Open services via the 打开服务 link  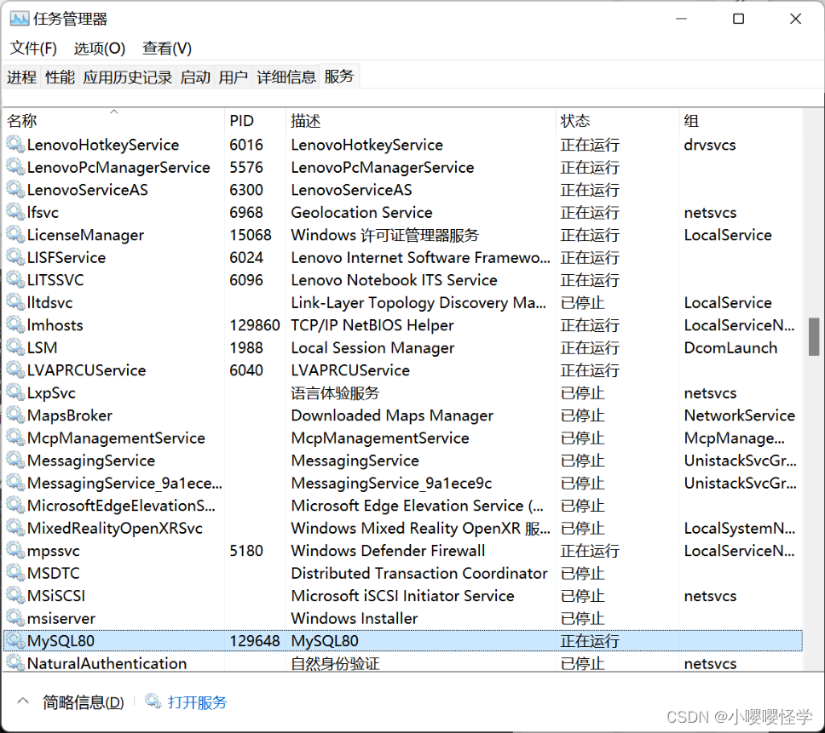point(199,702)
